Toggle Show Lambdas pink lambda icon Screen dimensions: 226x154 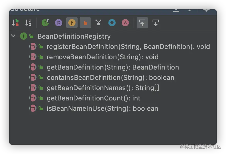pyautogui.click(x=125, y=23)
